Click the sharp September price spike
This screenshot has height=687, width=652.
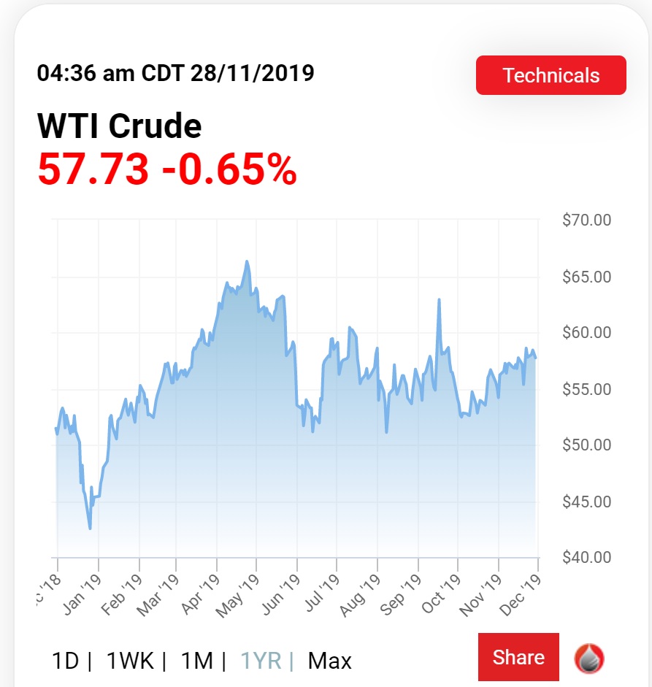click(439, 300)
